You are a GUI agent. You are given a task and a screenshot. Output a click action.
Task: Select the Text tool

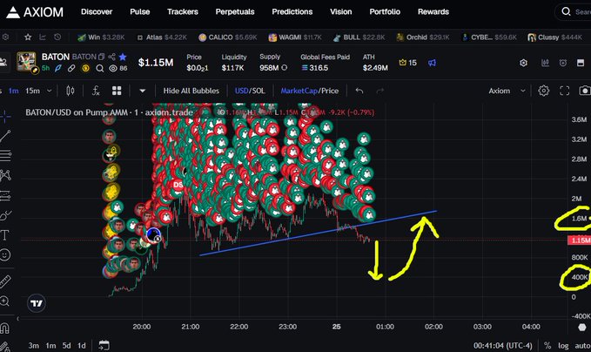pos(5,235)
